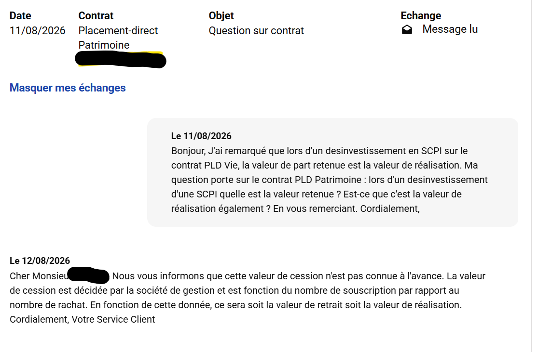The height and width of the screenshot is (352, 538).
Task: Click Placement-direct Patrimoine contract name
Action: click(x=118, y=38)
